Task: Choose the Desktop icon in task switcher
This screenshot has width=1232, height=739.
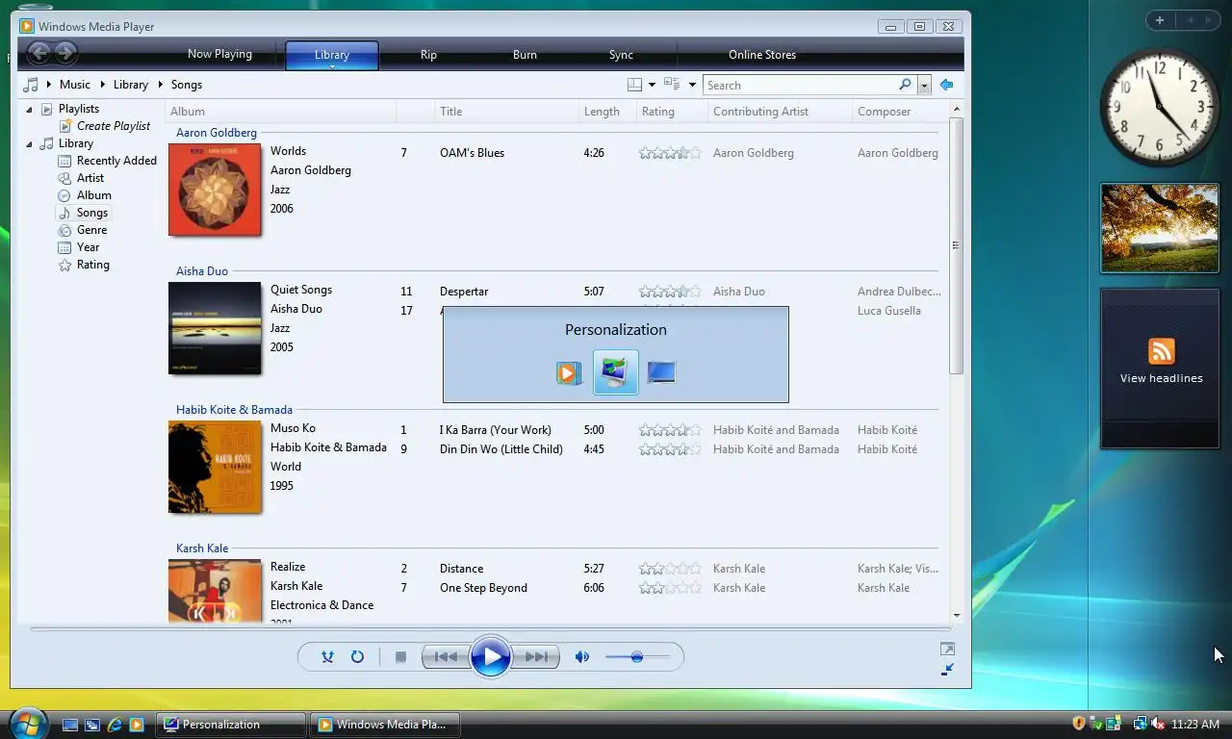Action: tap(661, 372)
